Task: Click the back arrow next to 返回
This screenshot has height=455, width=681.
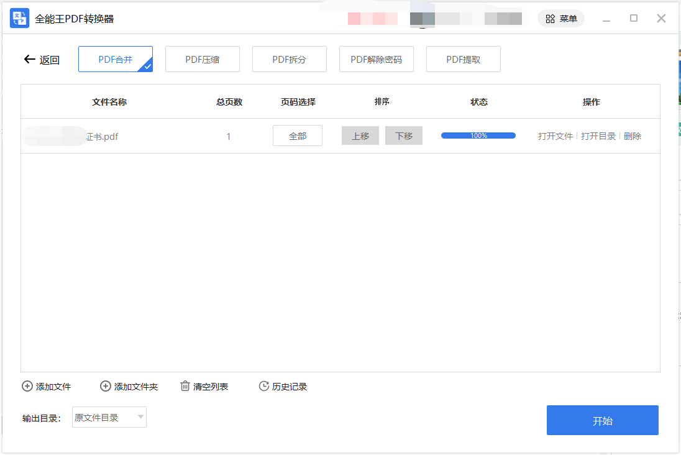Action: click(x=29, y=58)
